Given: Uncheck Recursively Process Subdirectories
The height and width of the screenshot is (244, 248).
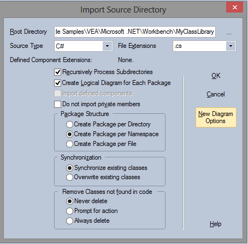Looking at the screenshot, I should pyautogui.click(x=58, y=72).
